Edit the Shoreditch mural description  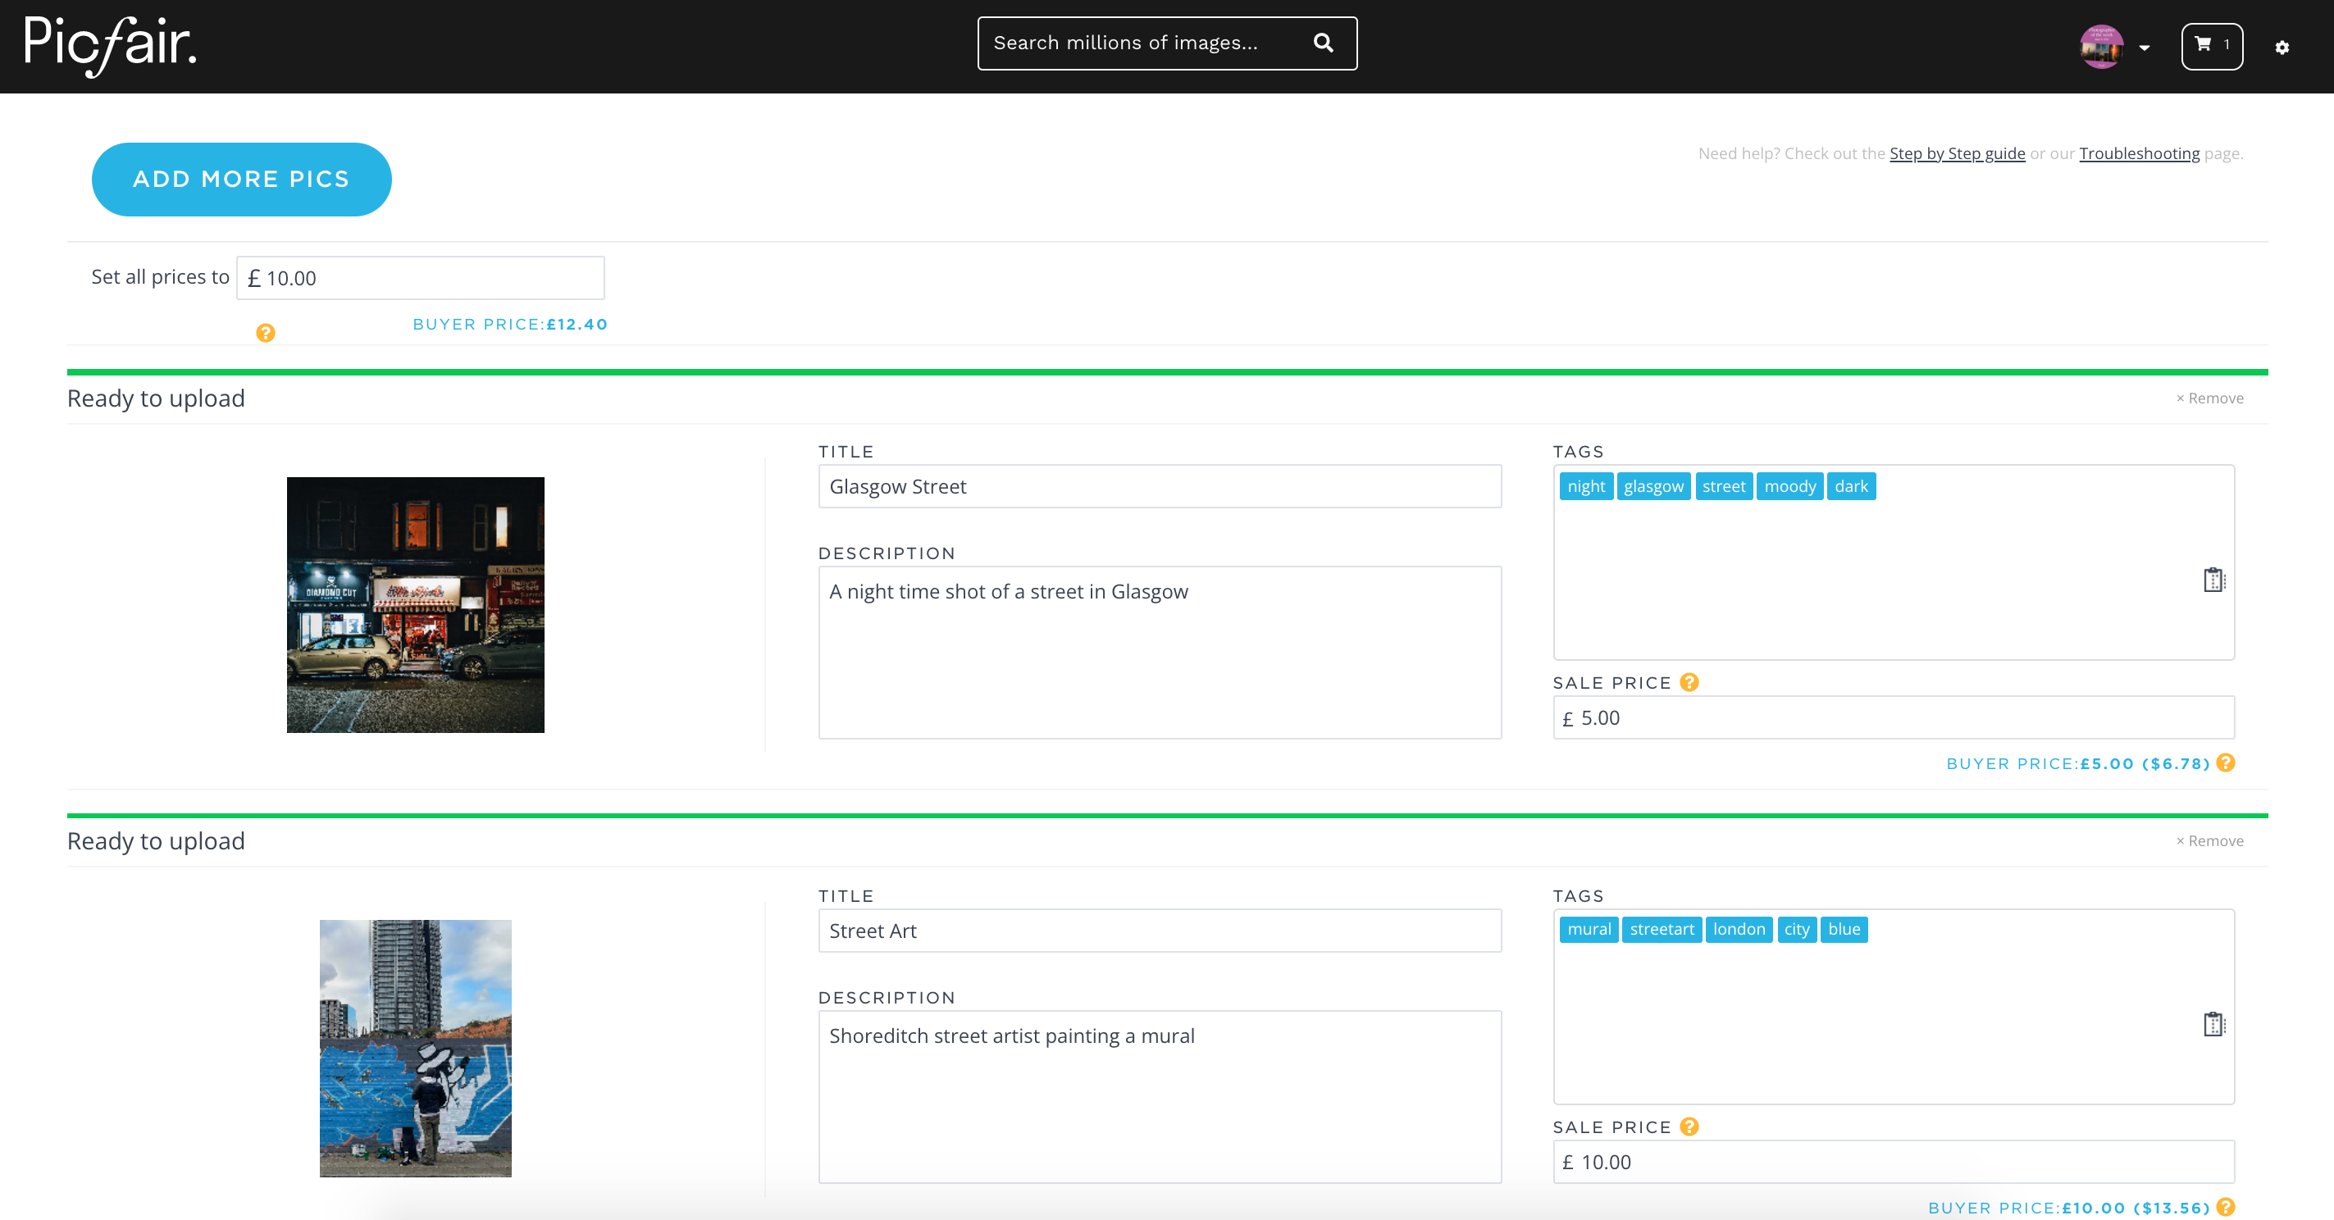click(x=1159, y=1096)
